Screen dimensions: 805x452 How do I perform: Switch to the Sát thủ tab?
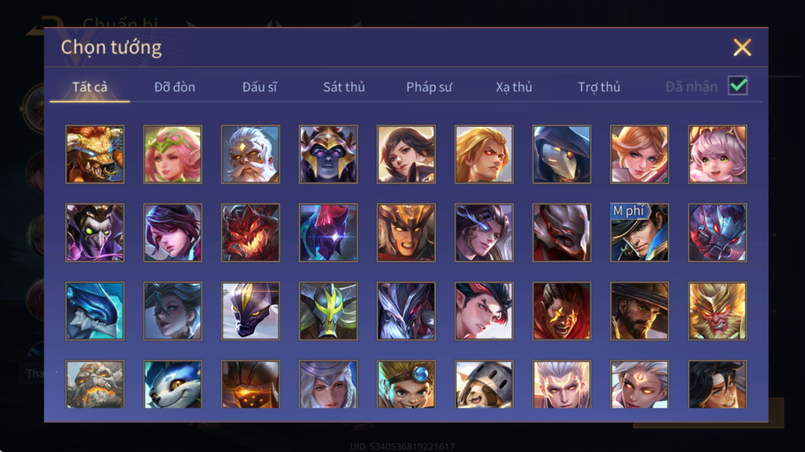coord(344,87)
